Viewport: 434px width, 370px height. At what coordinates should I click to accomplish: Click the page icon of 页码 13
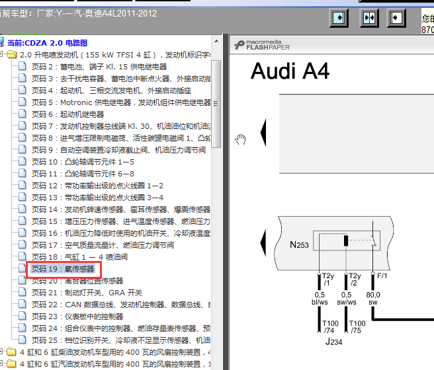pyautogui.click(x=22, y=198)
